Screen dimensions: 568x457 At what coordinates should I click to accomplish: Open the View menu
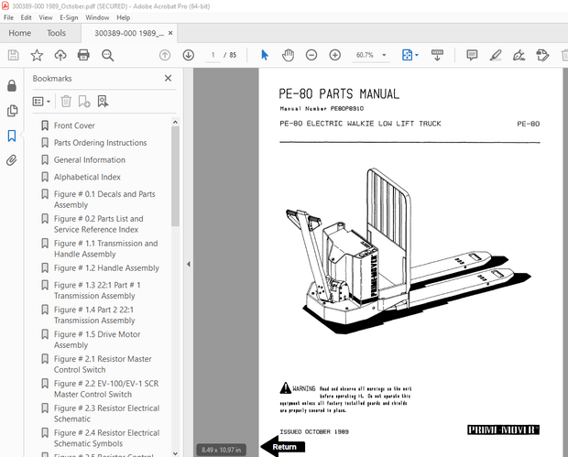point(46,17)
